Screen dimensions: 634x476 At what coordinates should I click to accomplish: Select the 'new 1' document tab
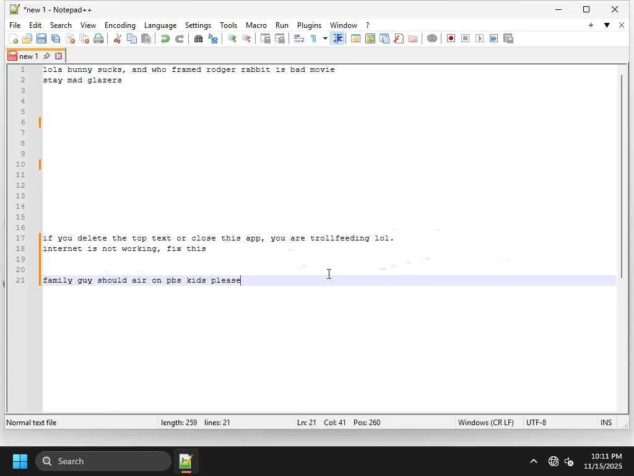[x=28, y=56]
